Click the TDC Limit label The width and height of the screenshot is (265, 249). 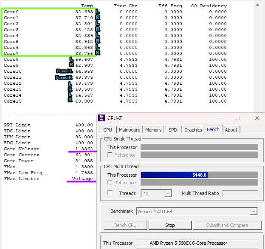point(17,131)
